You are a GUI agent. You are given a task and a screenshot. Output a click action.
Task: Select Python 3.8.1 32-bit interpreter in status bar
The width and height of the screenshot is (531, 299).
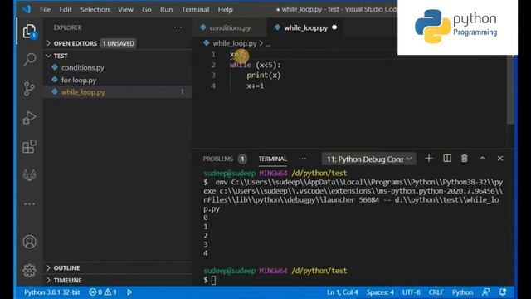coord(51,292)
